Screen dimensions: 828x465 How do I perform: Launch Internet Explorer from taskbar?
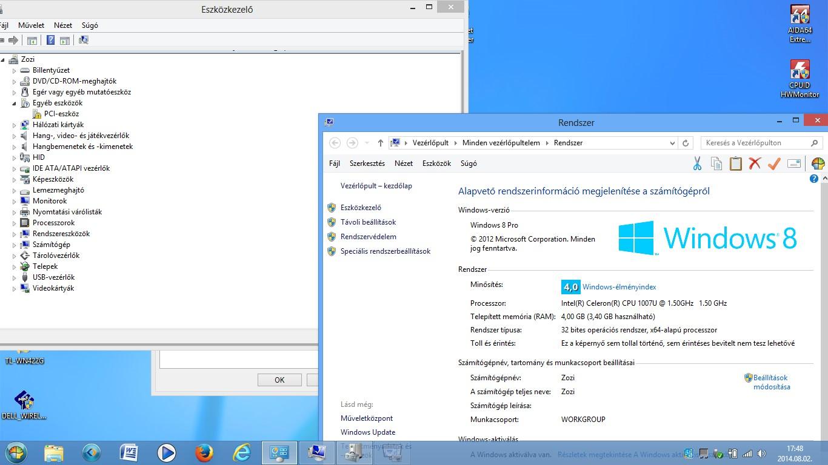click(x=242, y=453)
